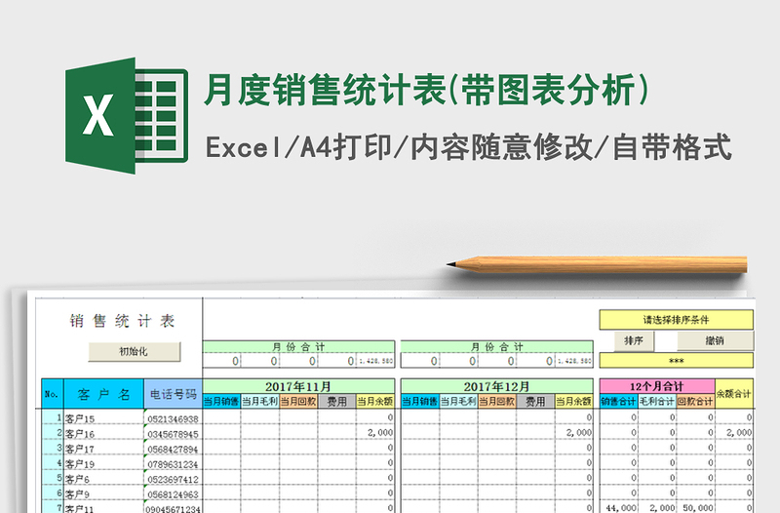The width and height of the screenshot is (780, 513).
Task: Click 费用 under 2017年11月
Action: (336, 401)
